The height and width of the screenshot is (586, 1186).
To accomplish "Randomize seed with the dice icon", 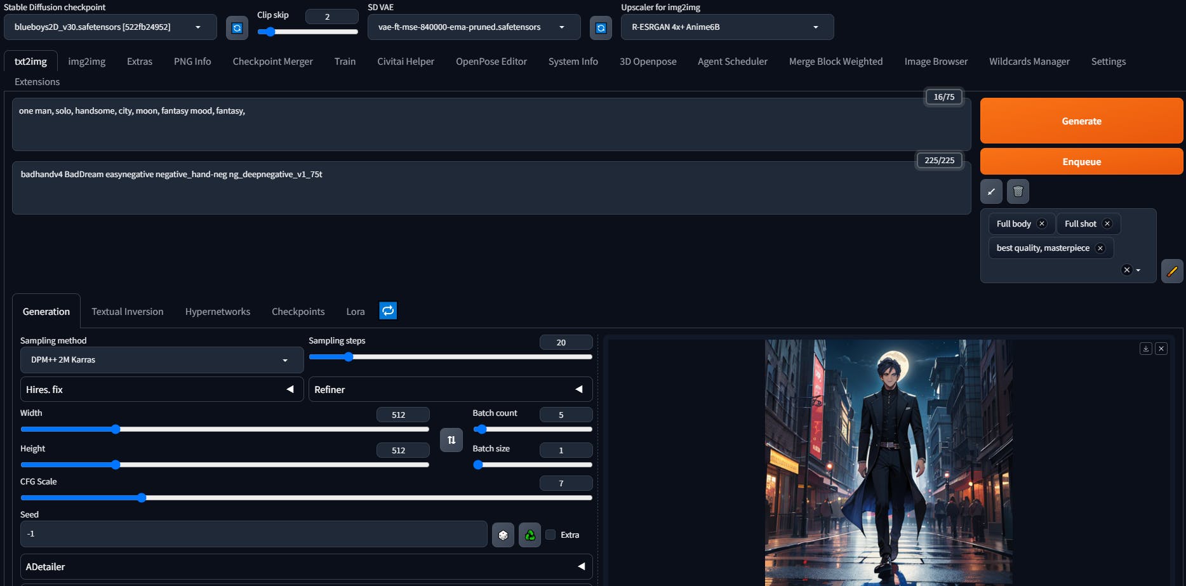I will tap(503, 535).
